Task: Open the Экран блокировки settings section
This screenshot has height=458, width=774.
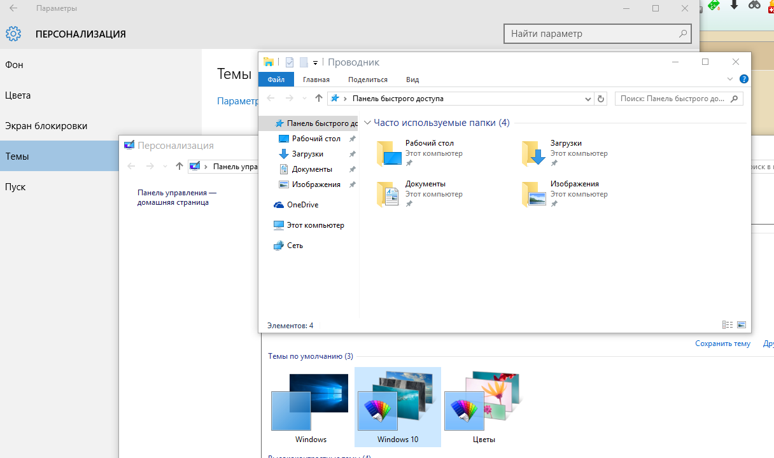Action: [x=101, y=126]
